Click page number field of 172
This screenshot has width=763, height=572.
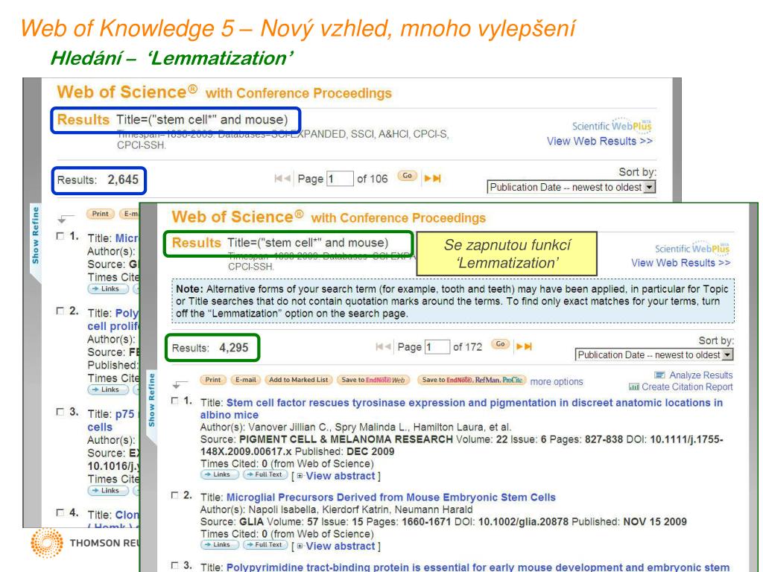(437, 347)
